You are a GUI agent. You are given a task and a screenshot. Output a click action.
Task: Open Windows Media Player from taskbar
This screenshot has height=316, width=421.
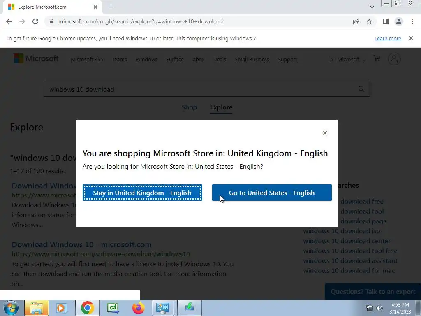pos(62,308)
